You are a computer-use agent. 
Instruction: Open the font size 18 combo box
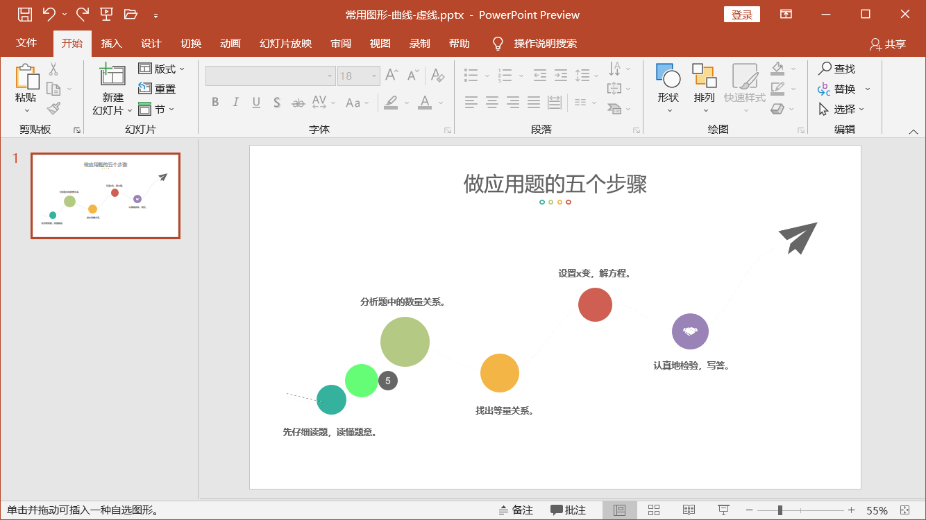point(358,76)
